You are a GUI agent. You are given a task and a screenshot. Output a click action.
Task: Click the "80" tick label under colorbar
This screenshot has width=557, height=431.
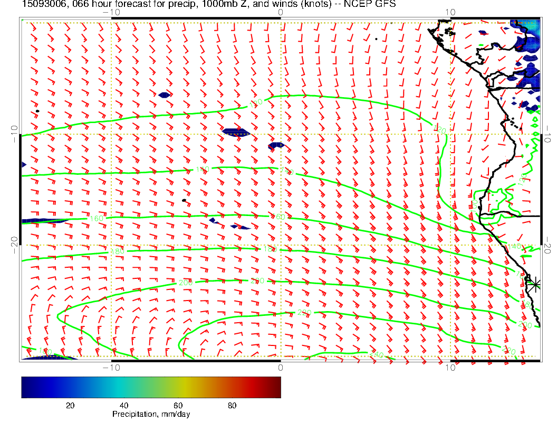[x=232, y=406]
